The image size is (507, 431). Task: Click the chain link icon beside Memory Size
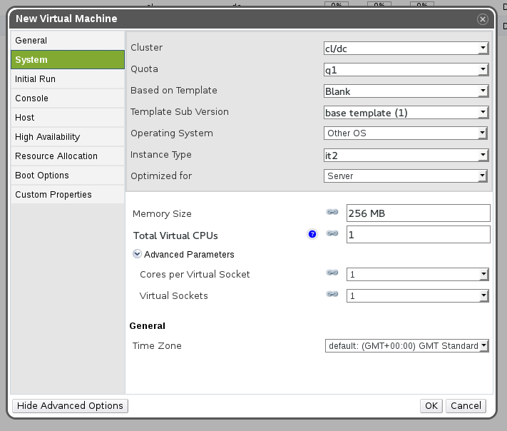click(x=332, y=213)
